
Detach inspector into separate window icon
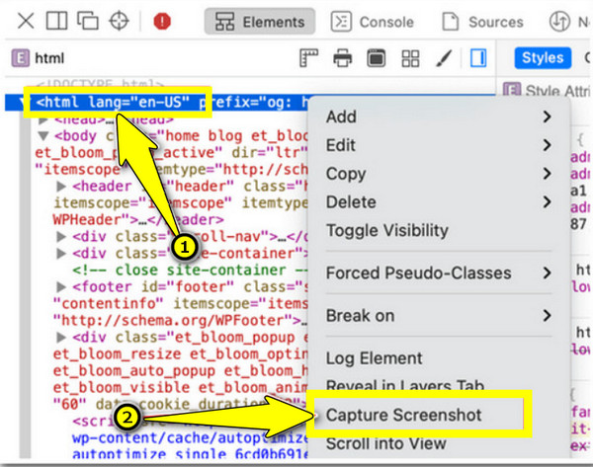(x=88, y=21)
